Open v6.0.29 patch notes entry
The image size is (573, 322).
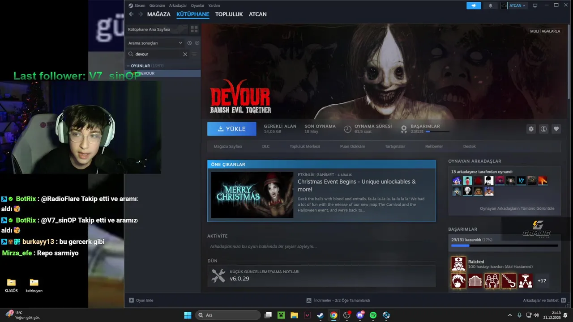point(321,275)
